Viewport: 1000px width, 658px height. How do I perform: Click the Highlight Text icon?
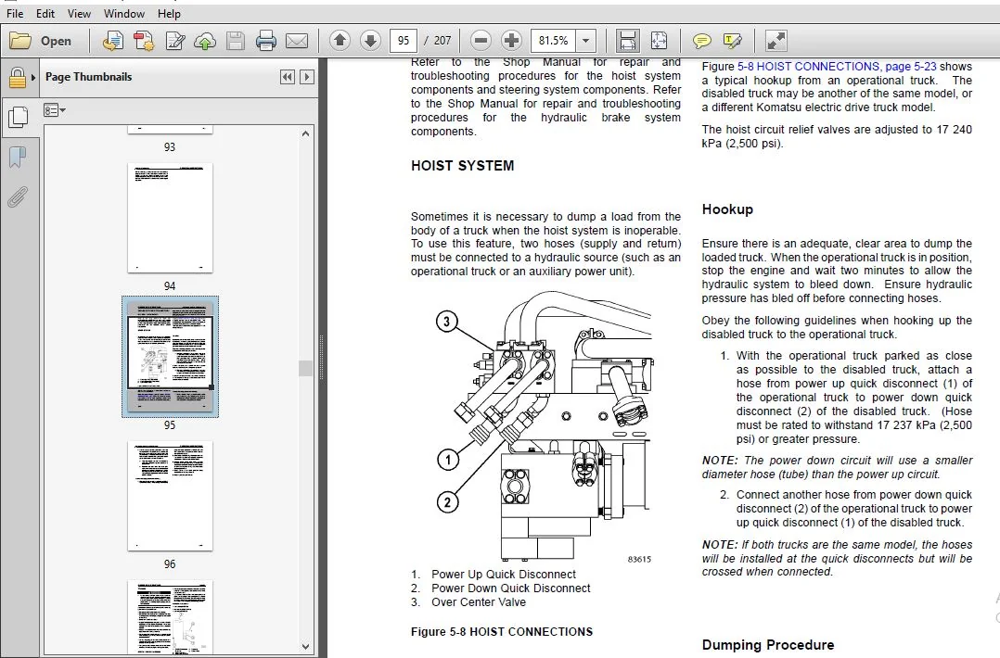pyautogui.click(x=733, y=41)
